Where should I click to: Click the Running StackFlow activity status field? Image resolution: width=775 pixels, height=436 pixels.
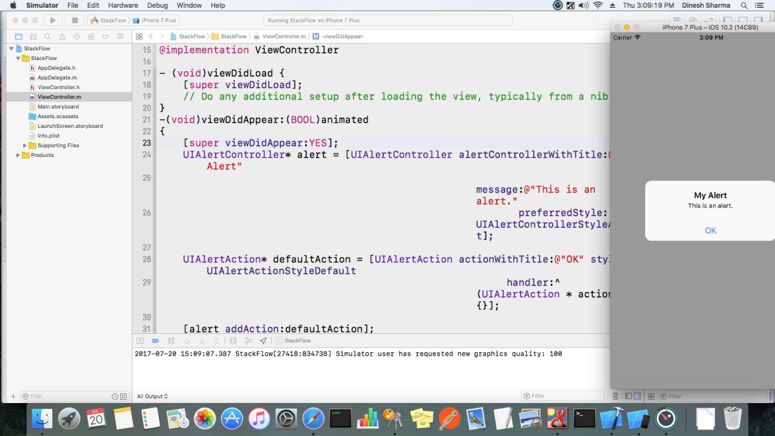387,21
